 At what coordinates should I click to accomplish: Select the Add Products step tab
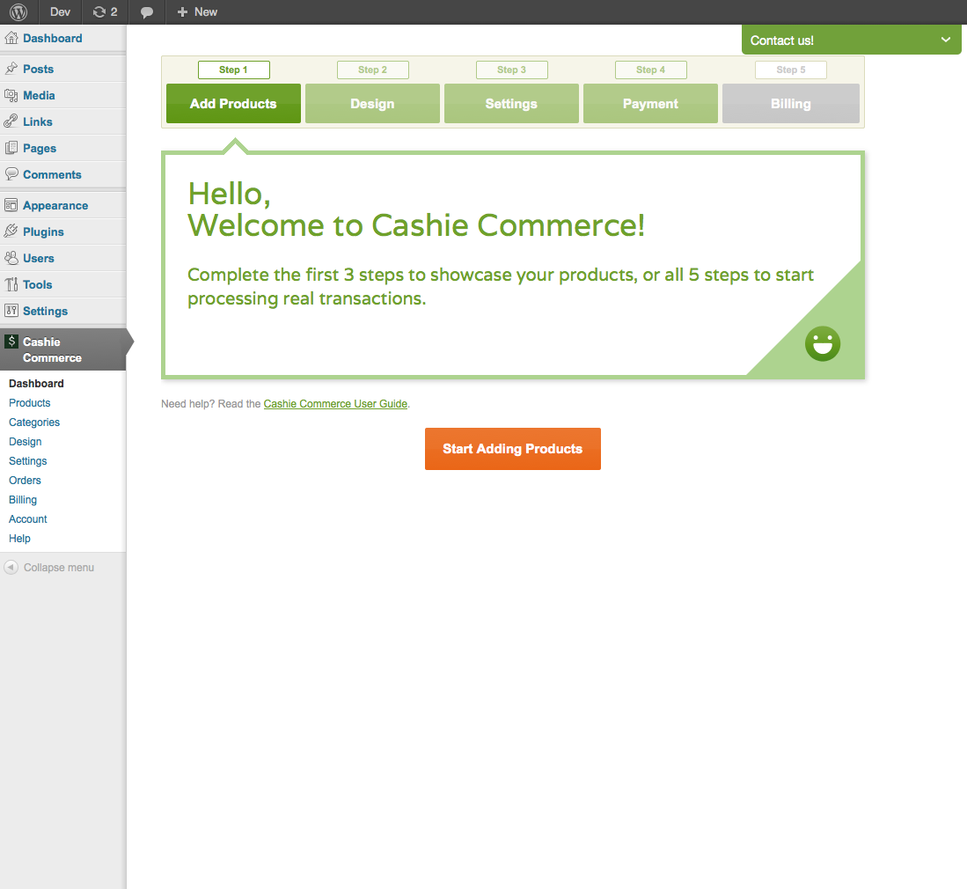(x=233, y=104)
